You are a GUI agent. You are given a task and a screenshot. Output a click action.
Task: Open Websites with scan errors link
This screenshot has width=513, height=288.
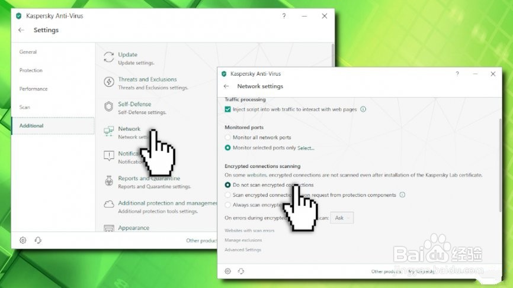249,231
